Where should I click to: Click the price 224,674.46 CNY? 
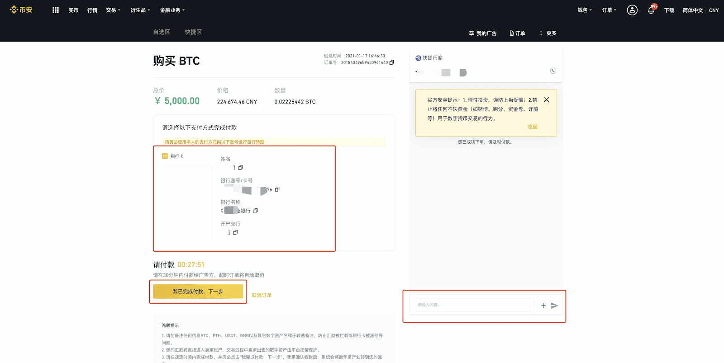click(x=237, y=102)
